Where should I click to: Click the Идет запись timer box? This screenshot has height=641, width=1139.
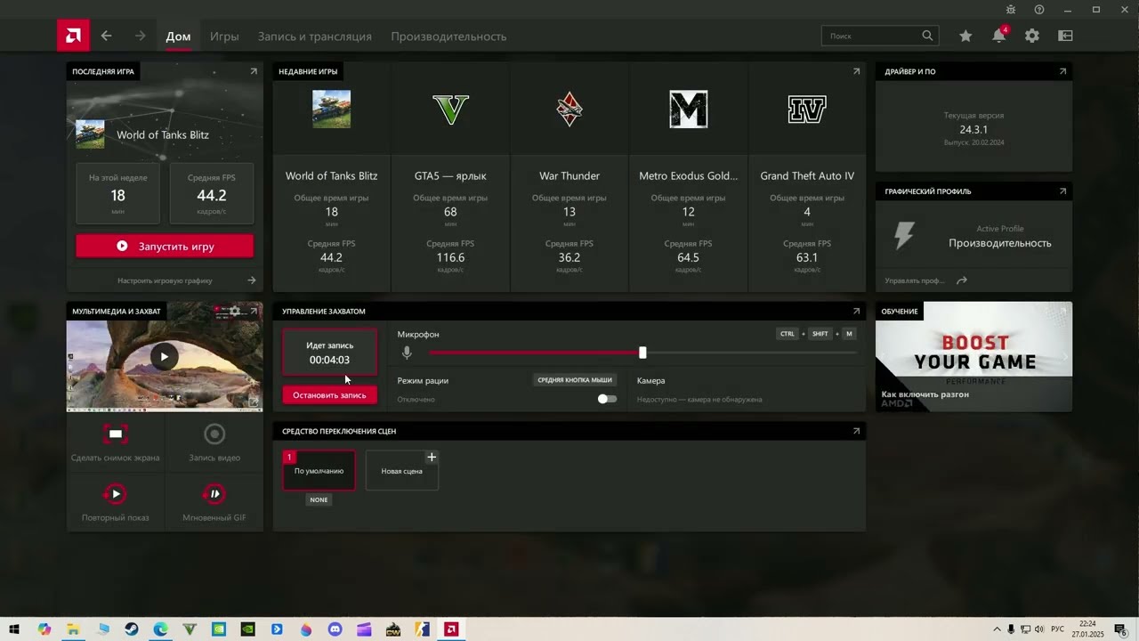[329, 352]
